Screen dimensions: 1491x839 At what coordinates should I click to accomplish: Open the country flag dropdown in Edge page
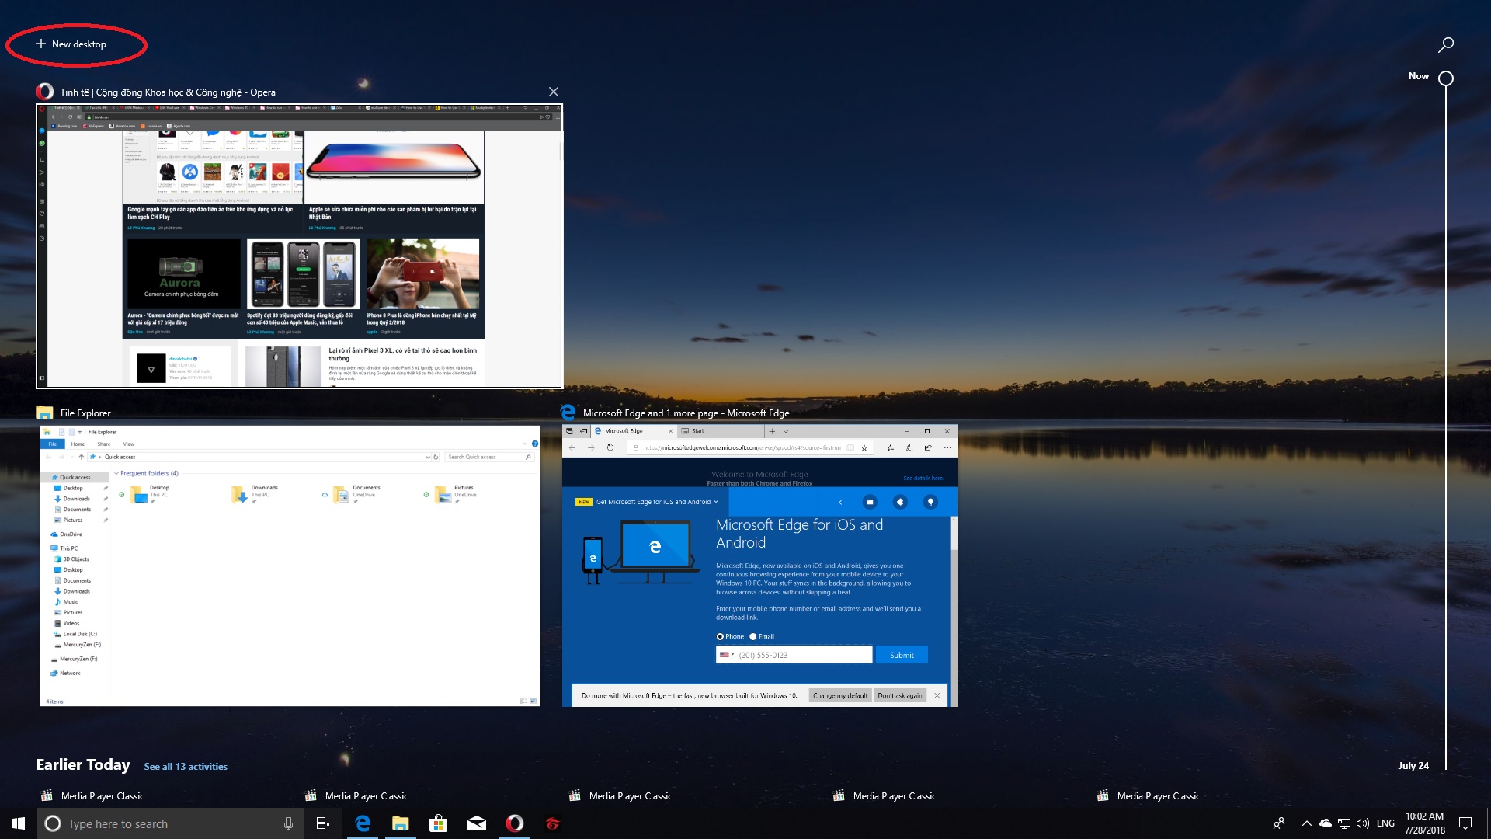pyautogui.click(x=726, y=655)
